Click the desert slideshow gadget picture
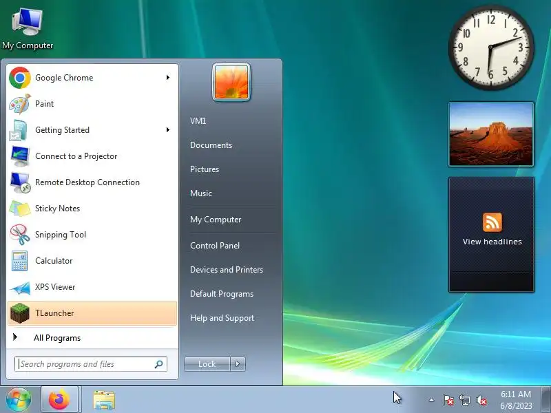This screenshot has height=413, width=551. [491, 134]
